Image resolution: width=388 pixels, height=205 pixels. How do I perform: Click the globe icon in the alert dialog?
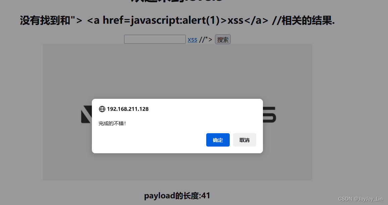click(102, 109)
